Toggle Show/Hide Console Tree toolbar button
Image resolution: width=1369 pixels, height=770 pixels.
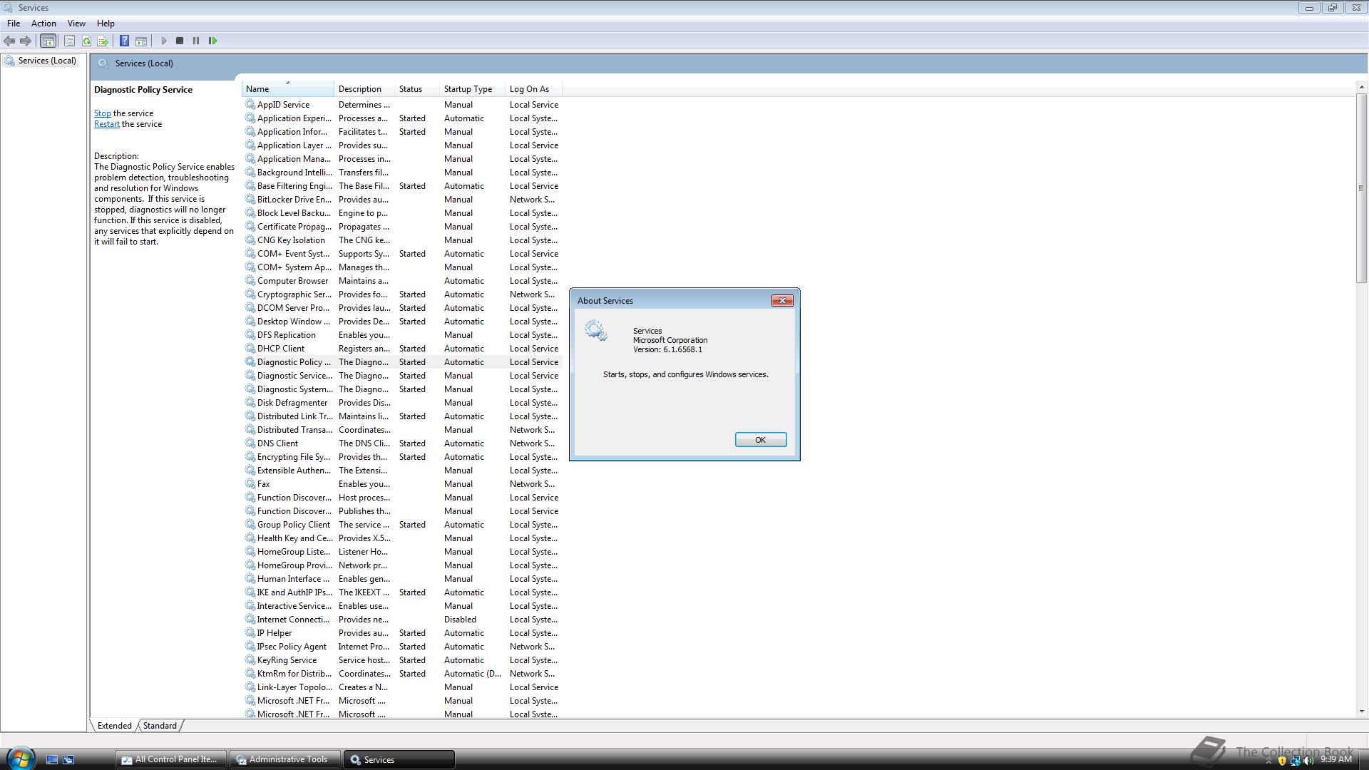click(48, 41)
